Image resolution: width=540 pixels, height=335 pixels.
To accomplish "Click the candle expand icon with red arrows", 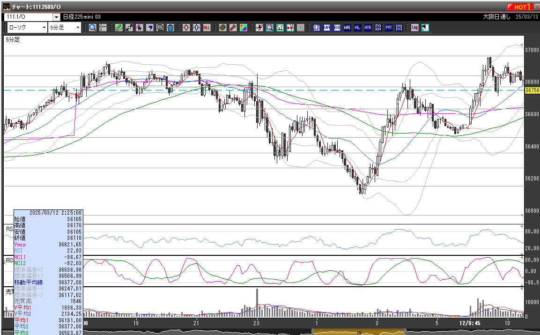I will click(186, 28).
